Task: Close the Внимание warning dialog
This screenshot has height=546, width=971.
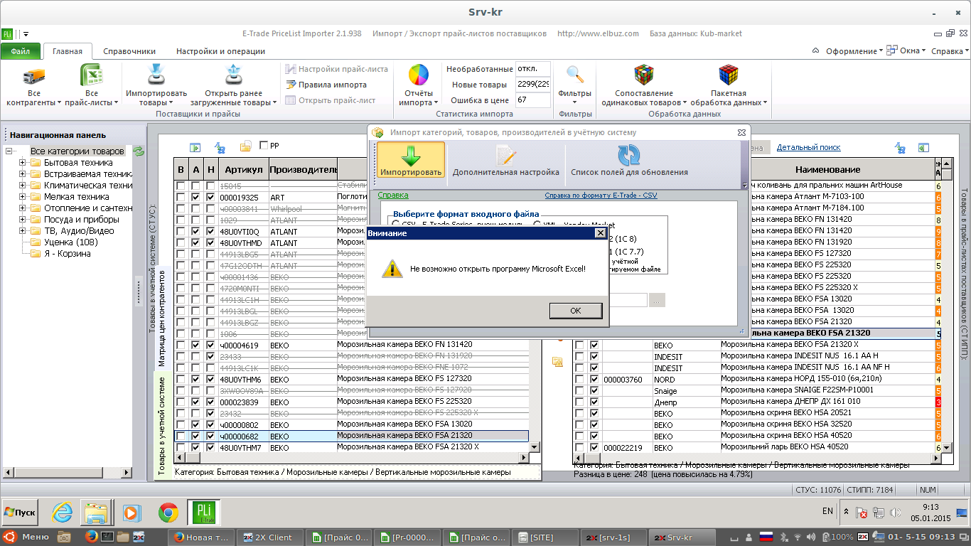Action: pos(599,233)
